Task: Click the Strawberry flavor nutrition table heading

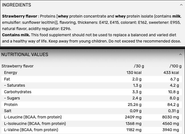Action: pyautogui.click(x=18, y=66)
